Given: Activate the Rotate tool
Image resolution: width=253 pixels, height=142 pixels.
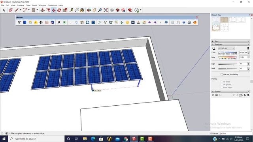Looking at the screenshot, I should point(59,10).
